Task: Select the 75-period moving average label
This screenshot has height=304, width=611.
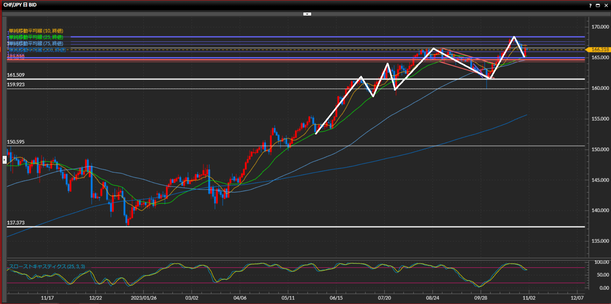Action: [x=36, y=44]
